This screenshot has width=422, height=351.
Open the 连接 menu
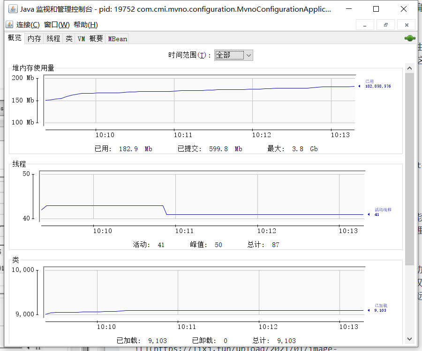28,25
